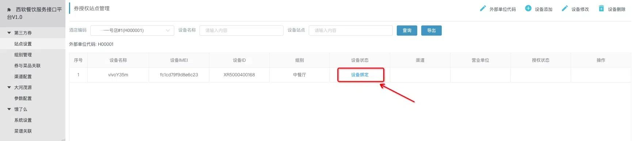Focus the 设备名称 input field
This screenshot has height=141, width=635.
(x=241, y=31)
